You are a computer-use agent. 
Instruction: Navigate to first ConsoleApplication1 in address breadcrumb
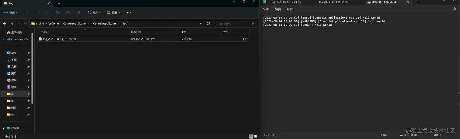76,24
